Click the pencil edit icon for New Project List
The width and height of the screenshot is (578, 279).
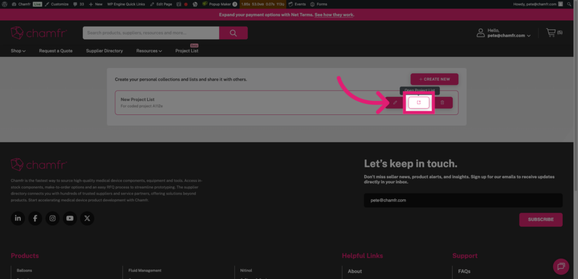[x=395, y=103]
